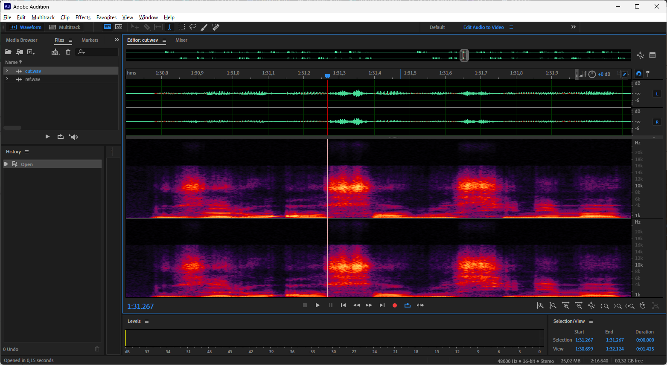The width and height of the screenshot is (667, 365).
Task: Select the Lasso Selection tool
Action: pos(193,27)
